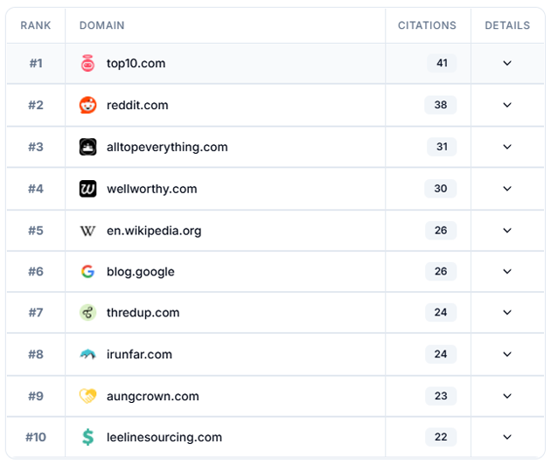Click the Wikipedia W logo icon
Screen dimensions: 551x465
pyautogui.click(x=87, y=231)
